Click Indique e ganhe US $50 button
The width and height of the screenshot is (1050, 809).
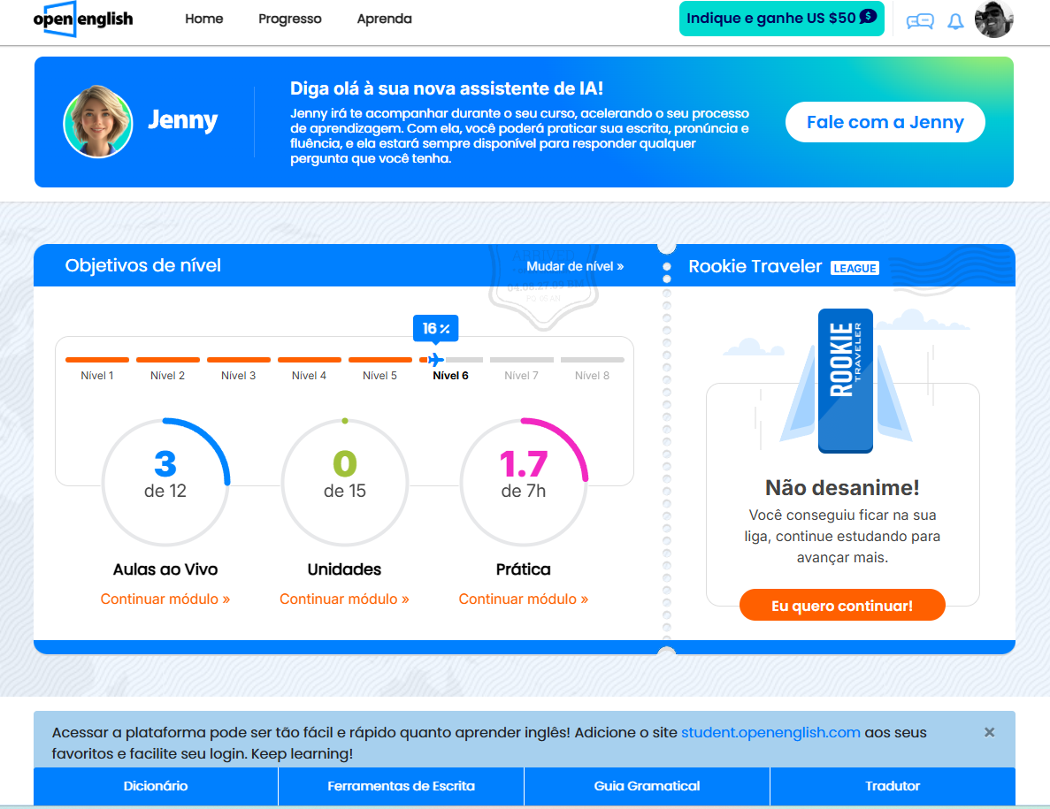781,18
